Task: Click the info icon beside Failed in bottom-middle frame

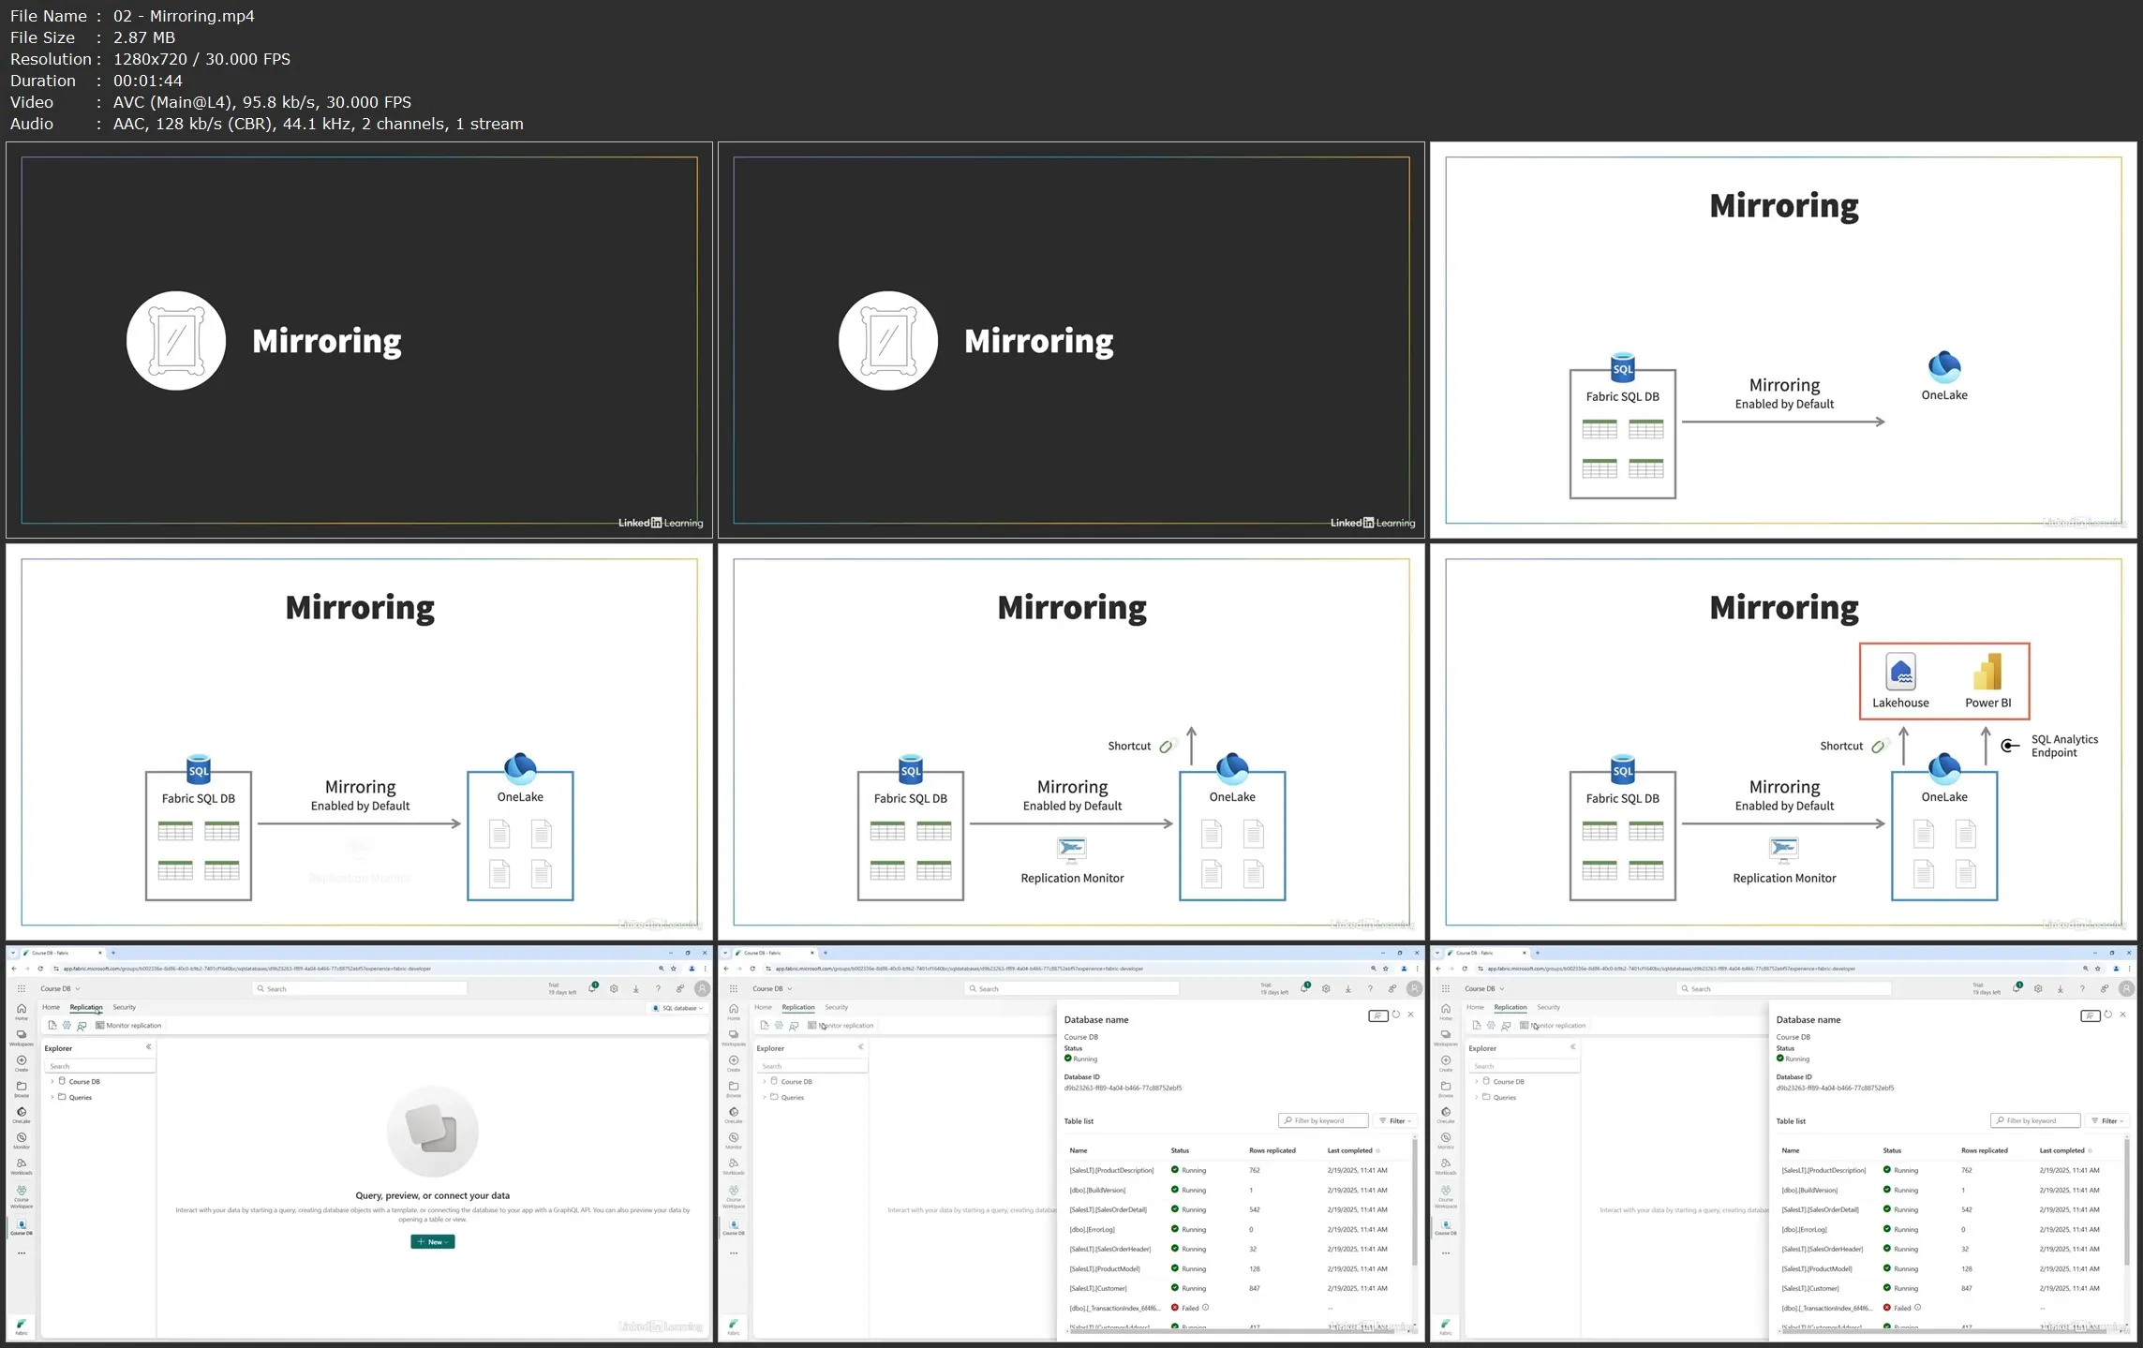Action: (x=1206, y=1308)
